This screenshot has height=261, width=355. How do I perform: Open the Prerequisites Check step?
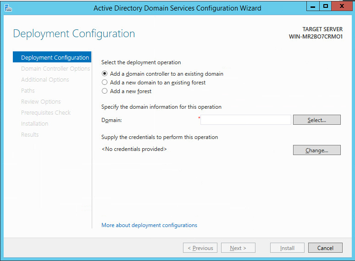(46, 113)
